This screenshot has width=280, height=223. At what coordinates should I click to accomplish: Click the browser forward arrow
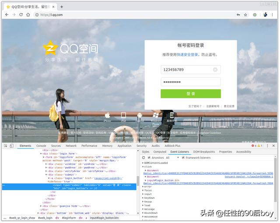click(14, 14)
